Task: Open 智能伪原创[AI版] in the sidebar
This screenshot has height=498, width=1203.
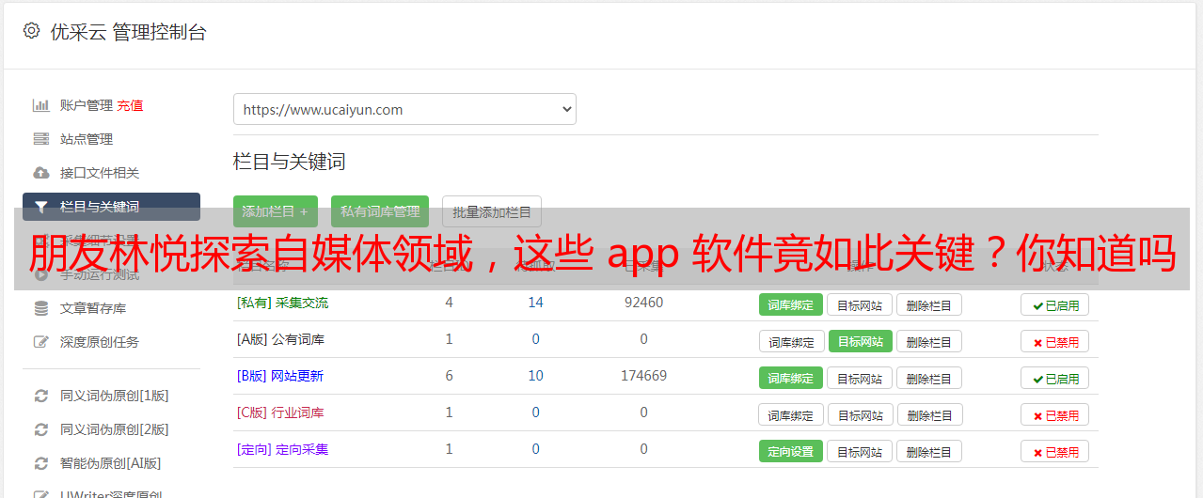Action: [x=111, y=463]
